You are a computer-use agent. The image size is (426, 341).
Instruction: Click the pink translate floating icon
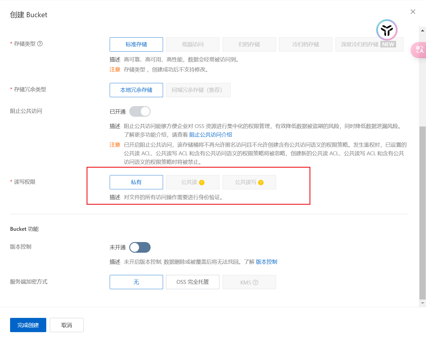[419, 50]
